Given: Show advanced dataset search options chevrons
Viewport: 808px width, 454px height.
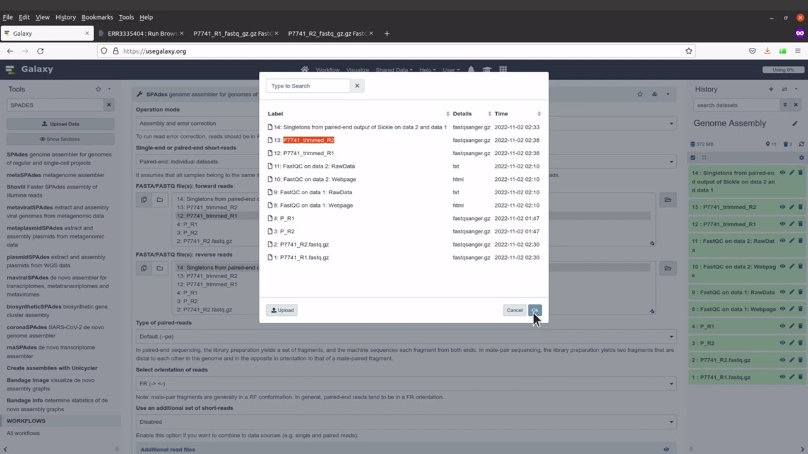Looking at the screenshot, I should (785, 105).
